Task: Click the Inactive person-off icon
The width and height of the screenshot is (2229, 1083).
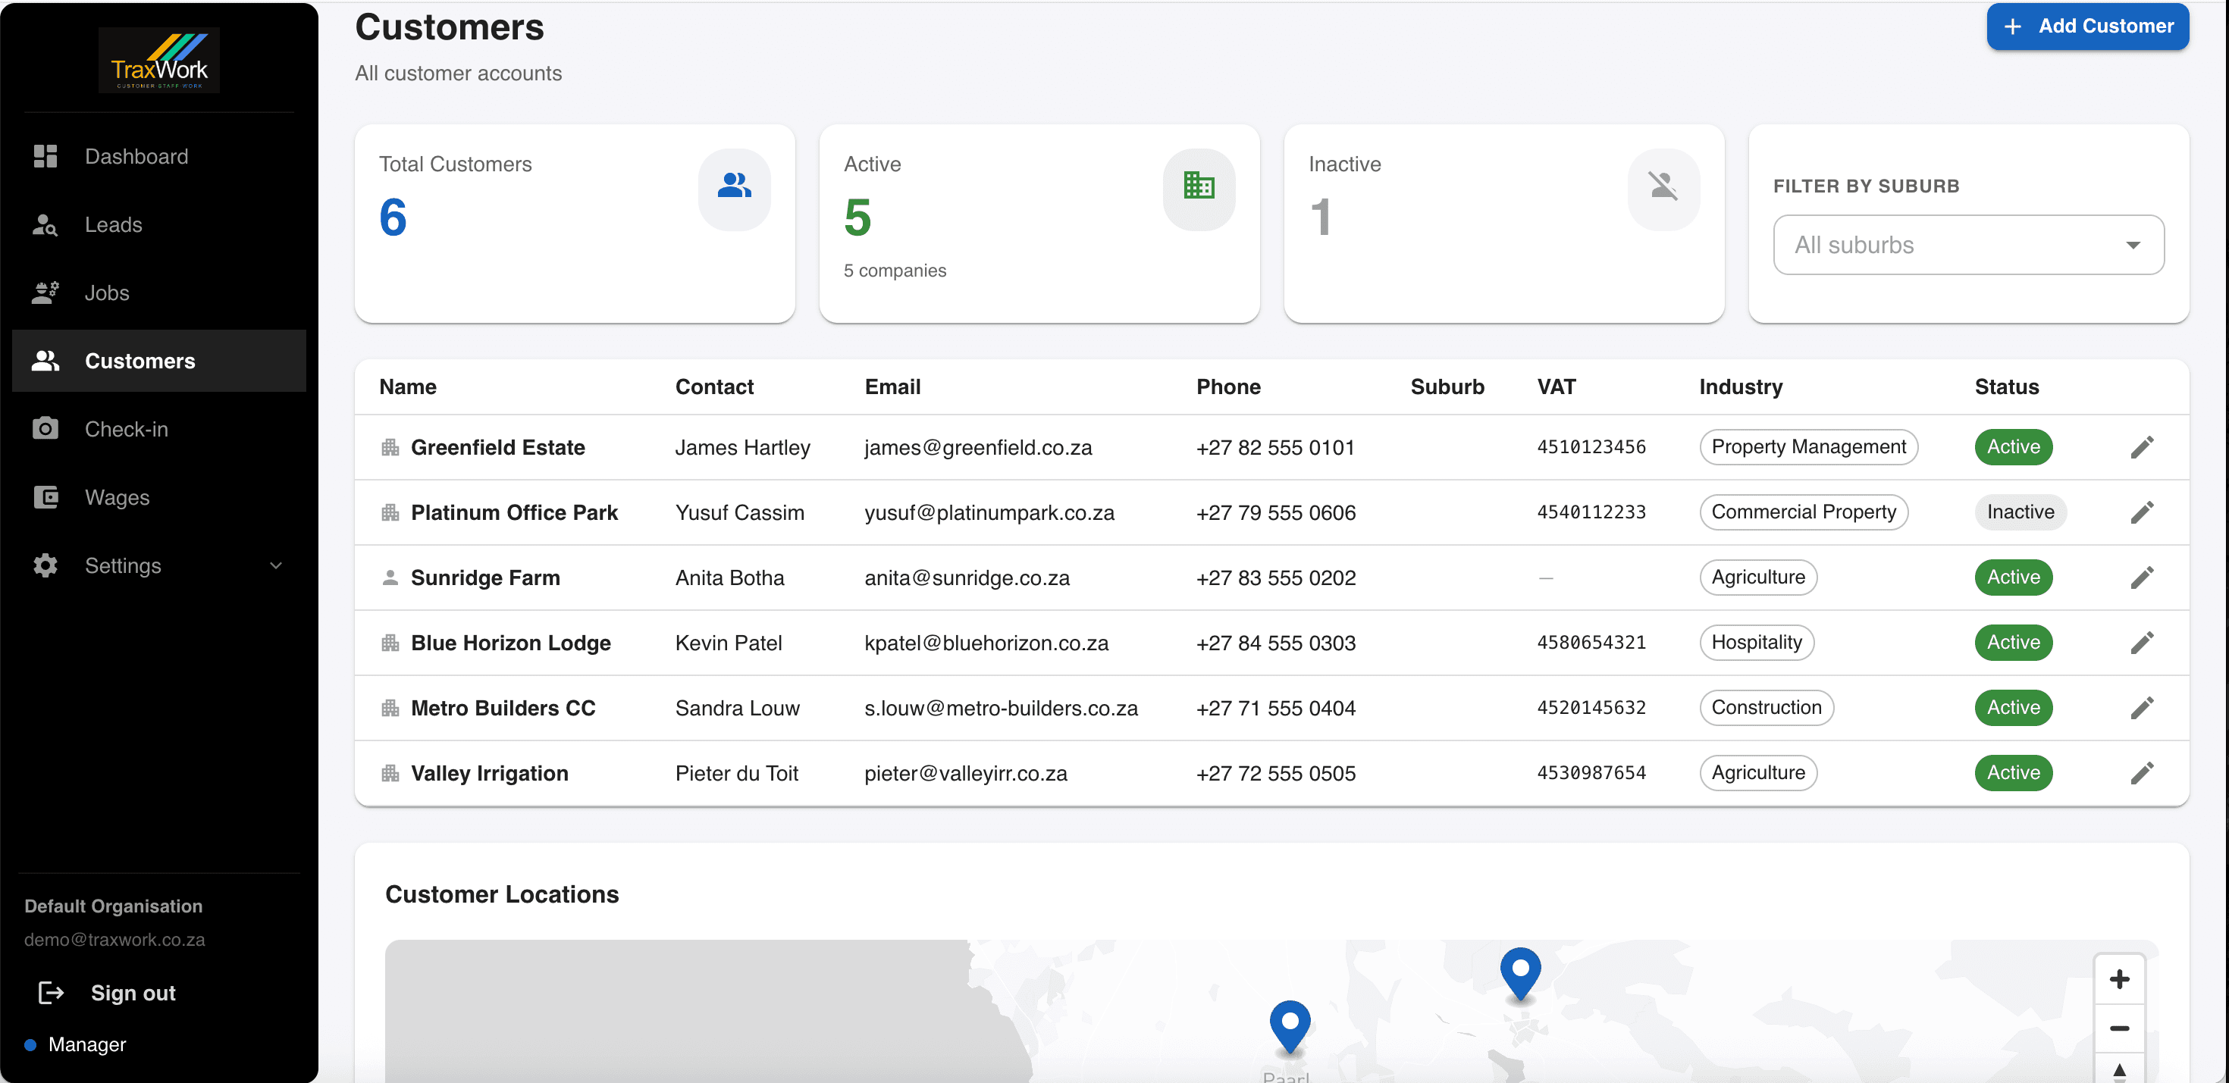Action: pyautogui.click(x=1663, y=185)
